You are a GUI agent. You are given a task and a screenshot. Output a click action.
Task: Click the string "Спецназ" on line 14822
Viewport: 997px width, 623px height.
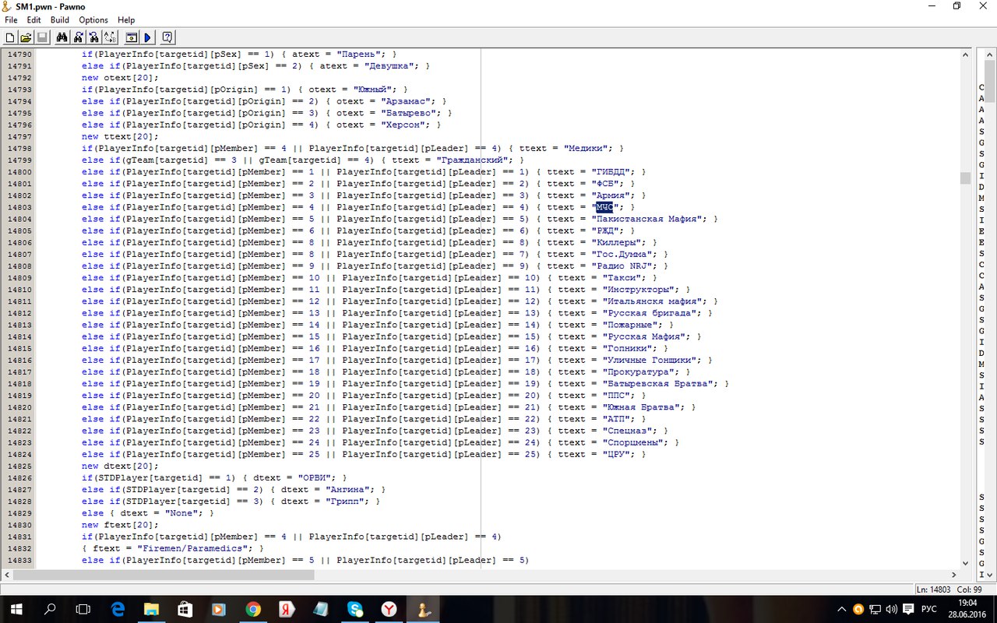coord(629,431)
